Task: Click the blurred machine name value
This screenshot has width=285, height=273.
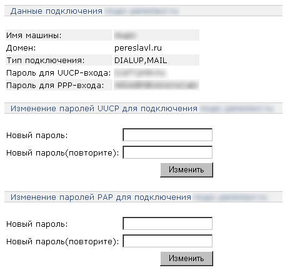Action: coord(125,36)
